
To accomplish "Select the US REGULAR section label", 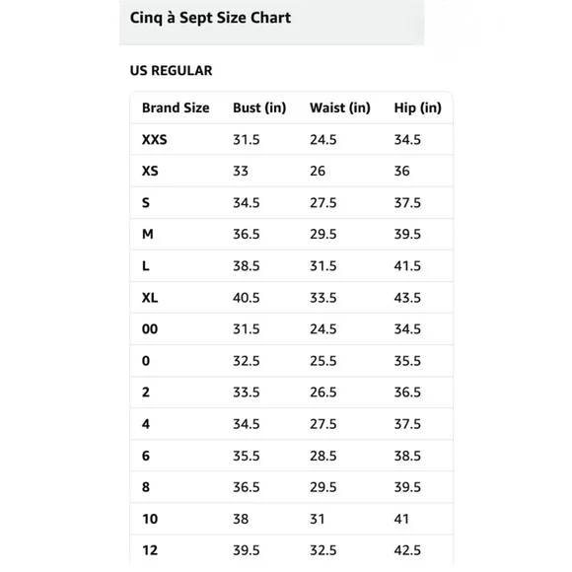I will [171, 70].
